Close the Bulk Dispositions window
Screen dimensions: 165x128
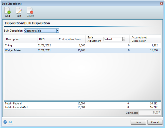[x=161, y=4]
